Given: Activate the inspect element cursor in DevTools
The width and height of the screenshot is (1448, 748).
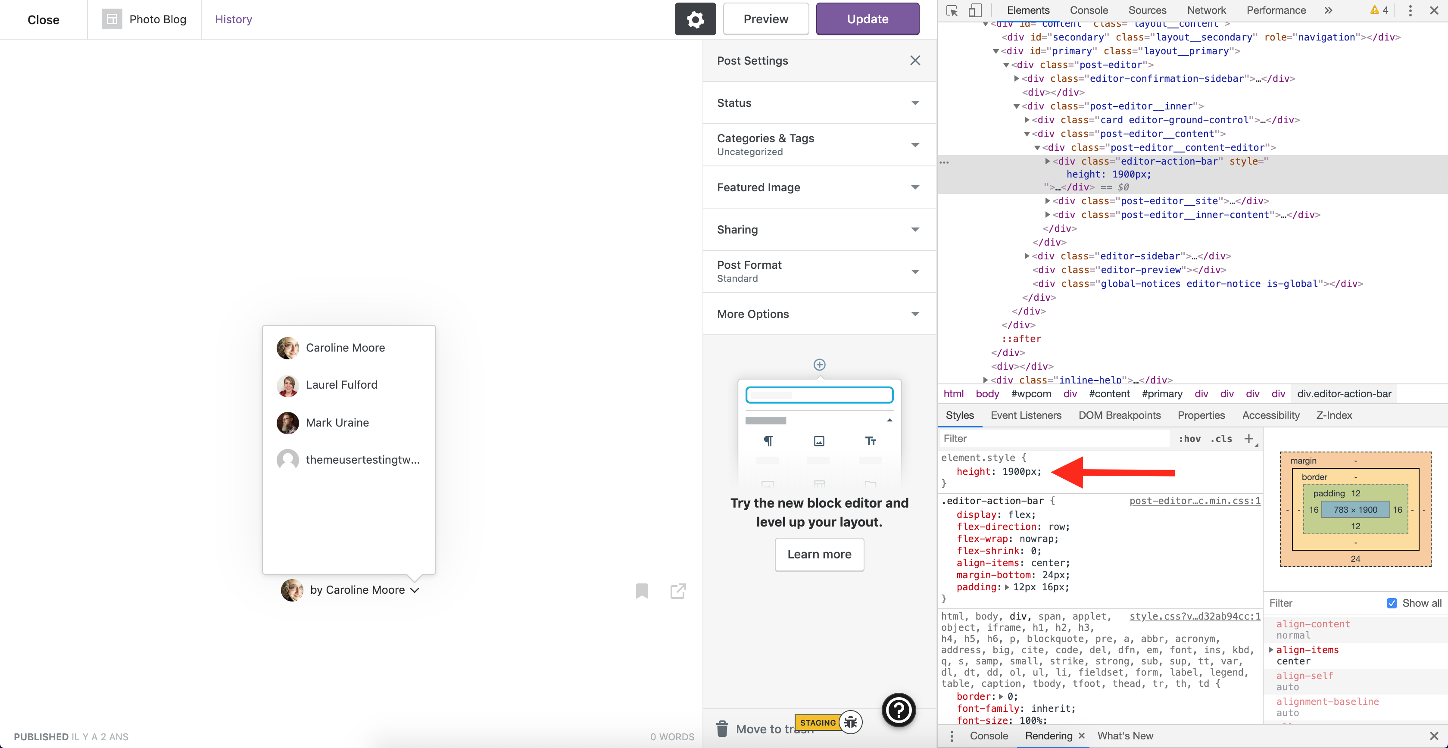Looking at the screenshot, I should pos(952,10).
